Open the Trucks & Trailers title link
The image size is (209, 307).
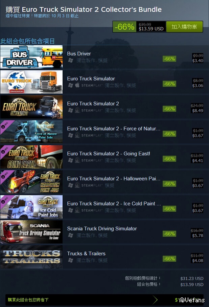coord(86,254)
